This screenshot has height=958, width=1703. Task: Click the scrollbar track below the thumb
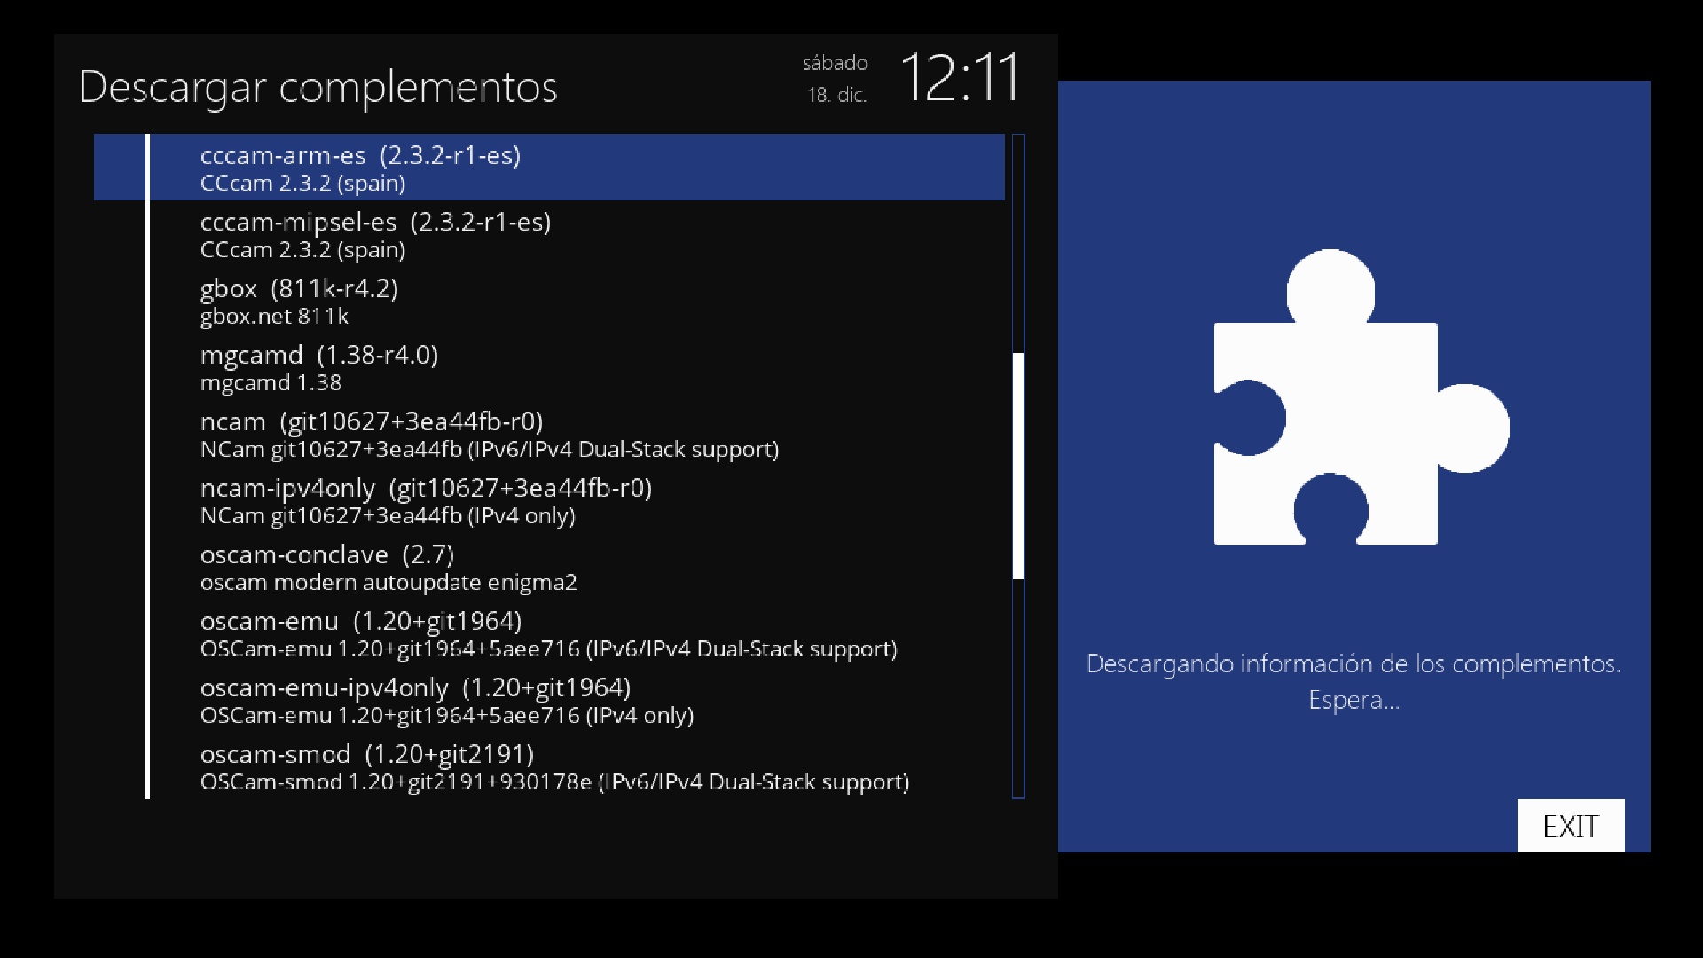click(1018, 688)
